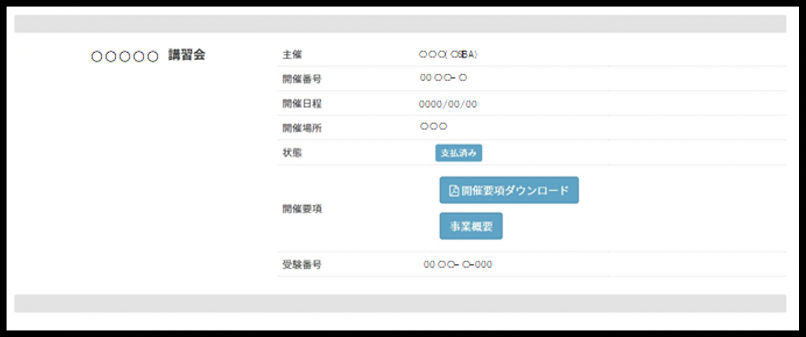Click the 開催日程 row label
This screenshot has width=806, height=337.
302,104
